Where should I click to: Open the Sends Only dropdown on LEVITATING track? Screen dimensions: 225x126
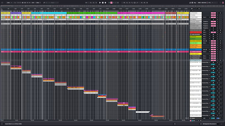pos(206,63)
